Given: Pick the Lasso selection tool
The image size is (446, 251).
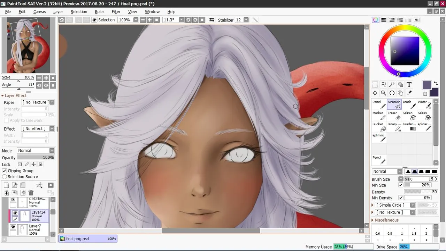Looking at the screenshot, I should click(383, 84).
